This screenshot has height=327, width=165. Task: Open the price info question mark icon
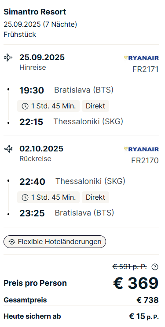[155, 267]
